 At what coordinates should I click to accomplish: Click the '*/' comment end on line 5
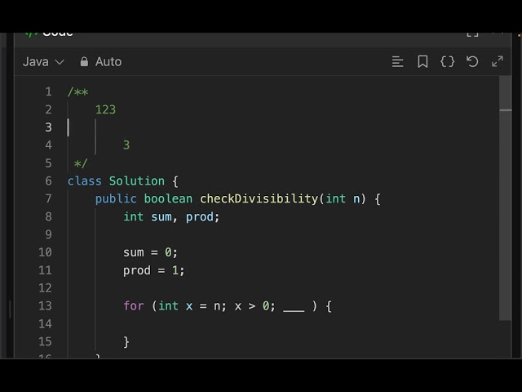[x=81, y=163]
